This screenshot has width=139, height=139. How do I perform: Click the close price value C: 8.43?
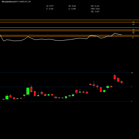pos(50,9)
